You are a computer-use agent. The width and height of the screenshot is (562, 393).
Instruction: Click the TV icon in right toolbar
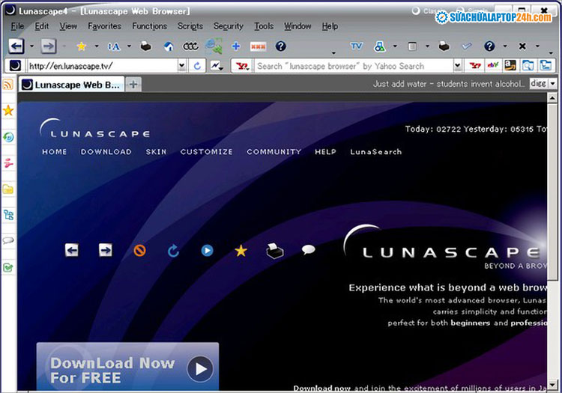(x=356, y=46)
